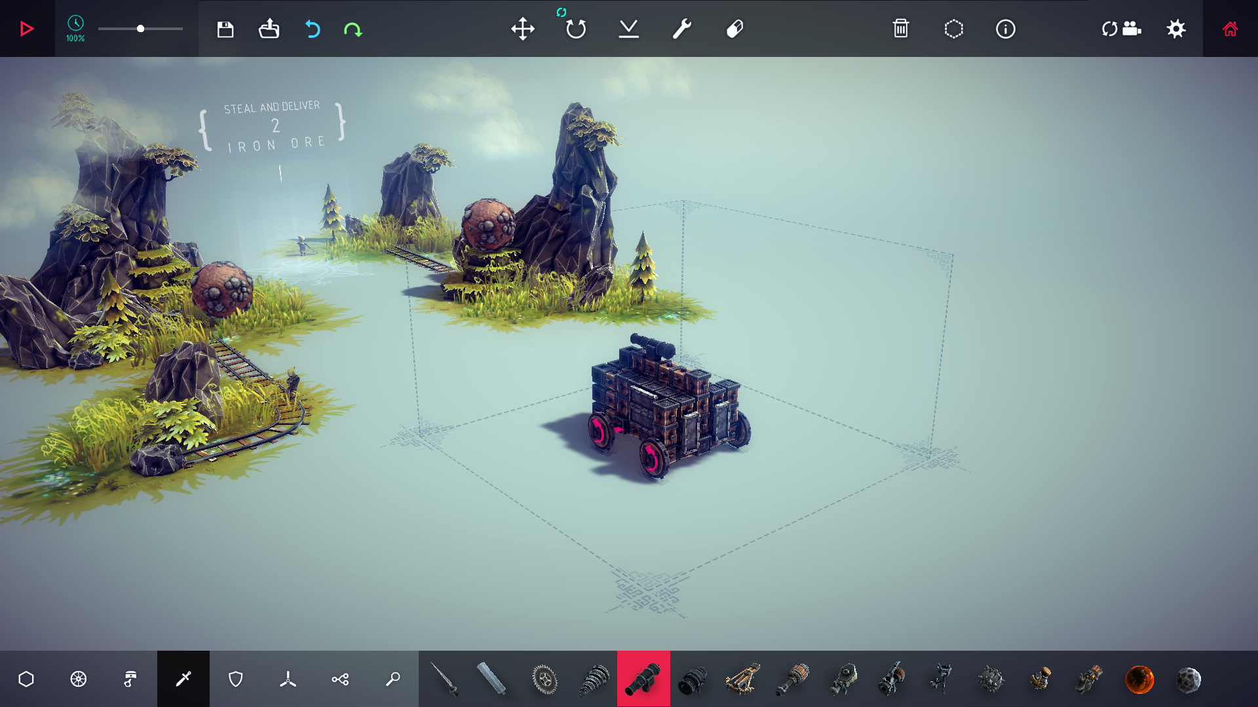
Task: Open the basic blocks category tab
Action: tap(26, 679)
